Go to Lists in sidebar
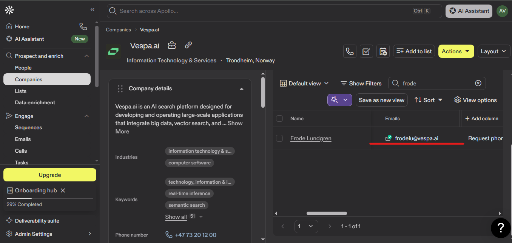Screen dimensions: 512x243 (x=21, y=91)
